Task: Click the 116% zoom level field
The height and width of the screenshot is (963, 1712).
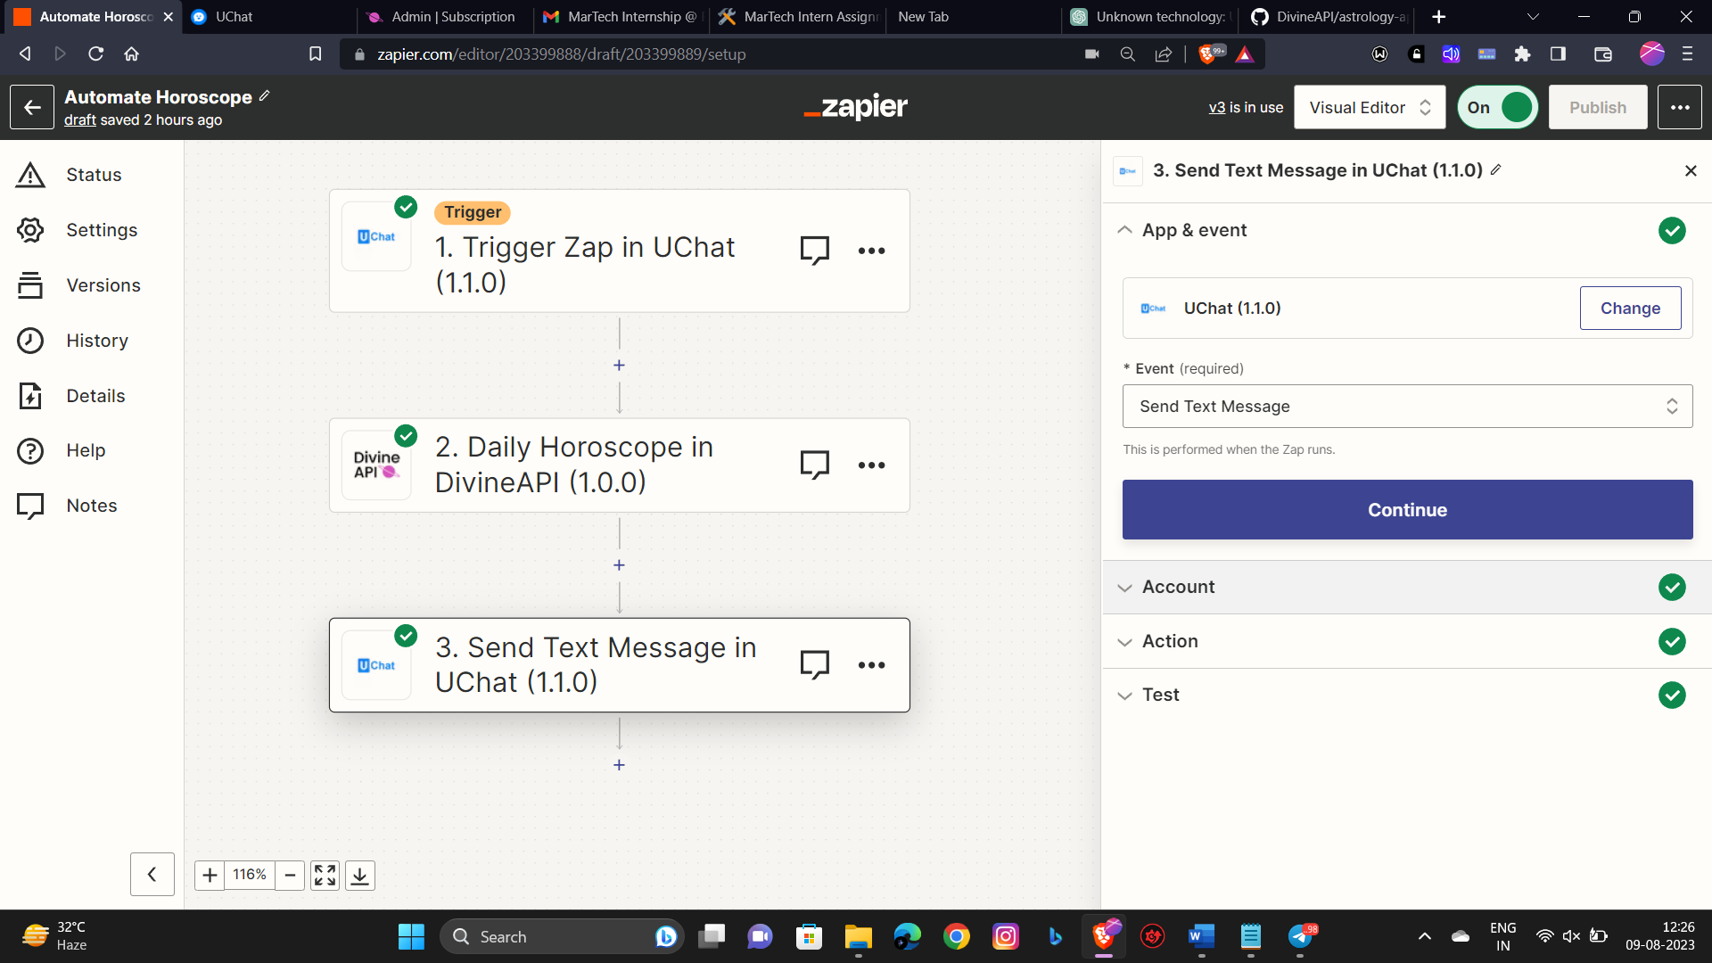Action: coord(249,875)
